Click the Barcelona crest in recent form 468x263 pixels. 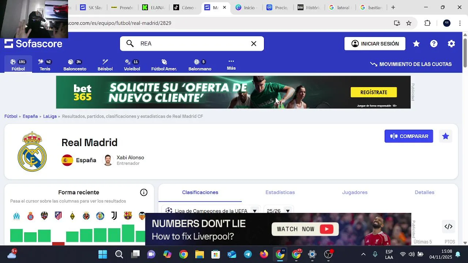coord(128,216)
